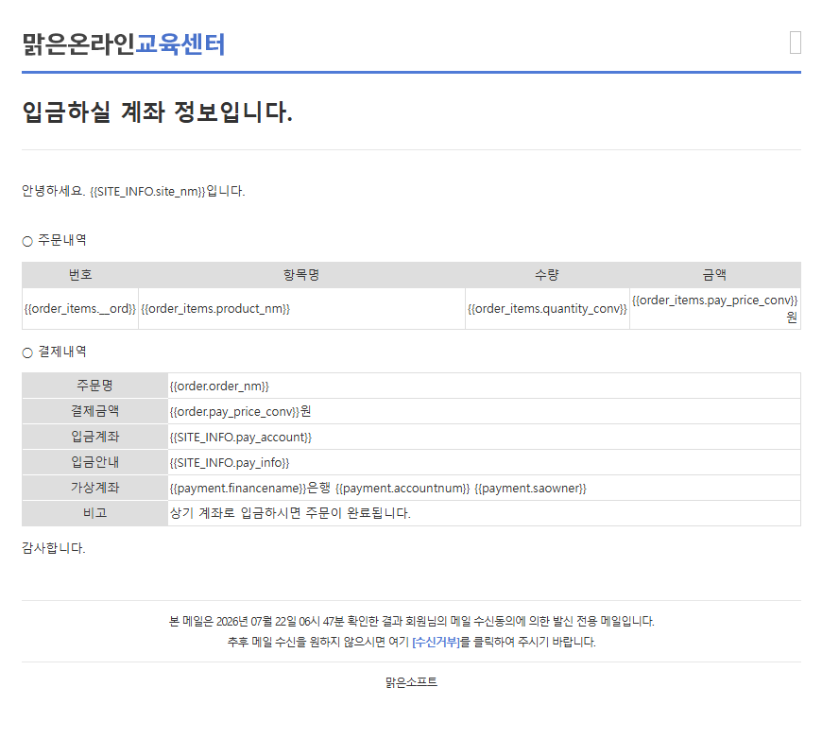Click the {{order.order_nm}} value
The image size is (822, 756).
pos(219,387)
